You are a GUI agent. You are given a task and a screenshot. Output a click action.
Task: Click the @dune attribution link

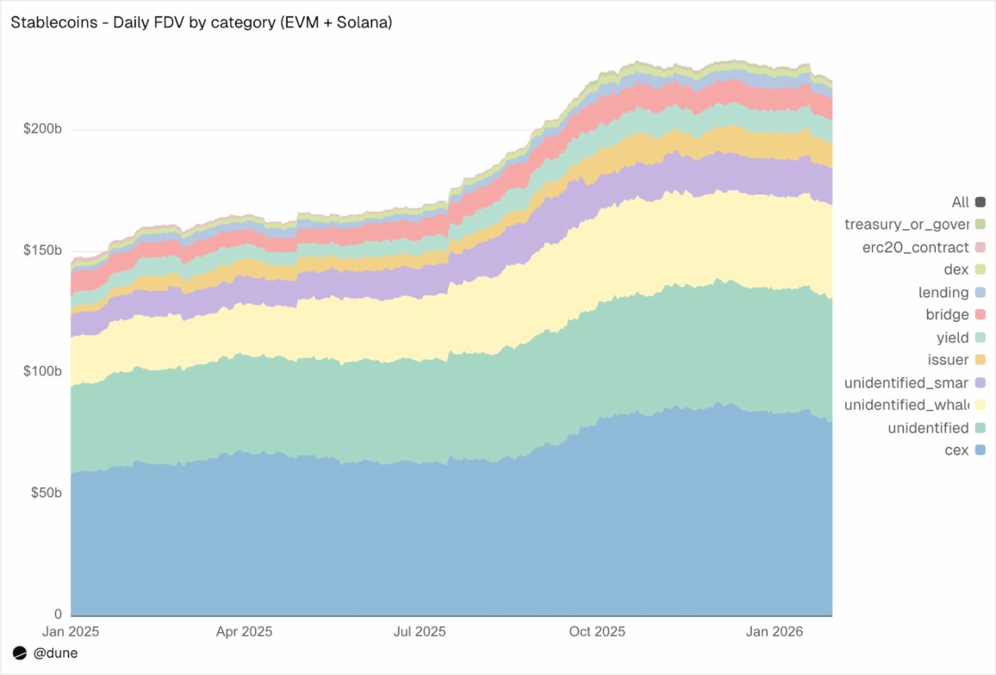[55, 653]
